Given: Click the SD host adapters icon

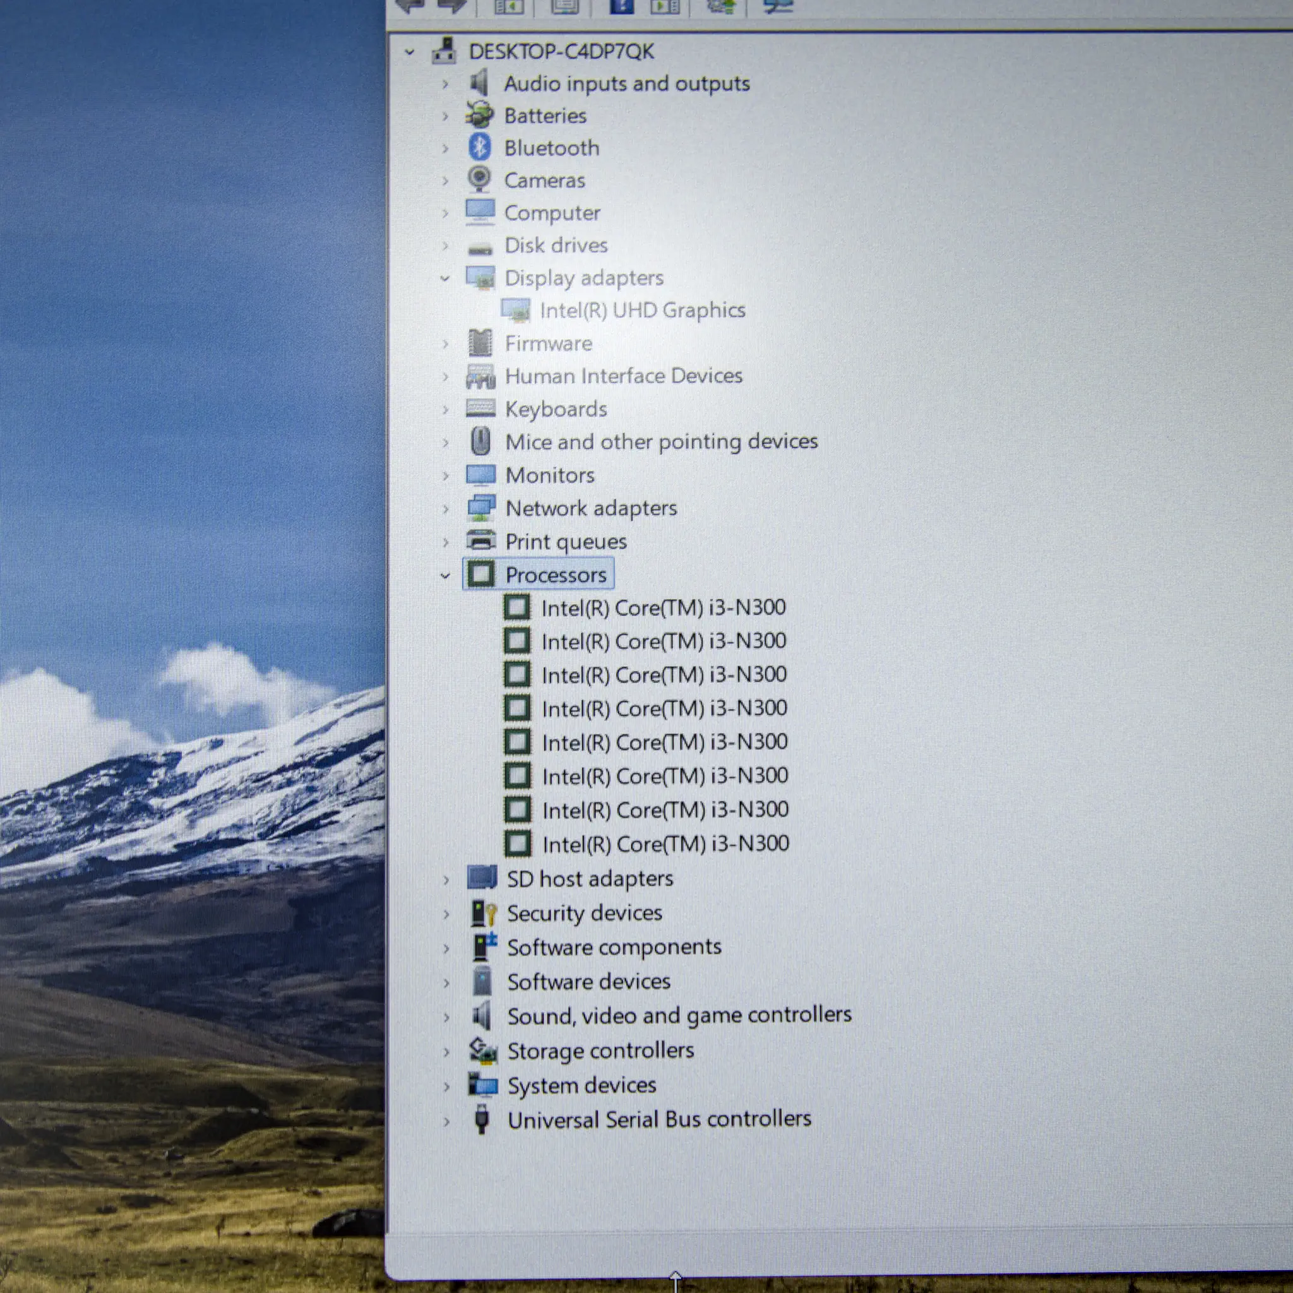Looking at the screenshot, I should 482,878.
